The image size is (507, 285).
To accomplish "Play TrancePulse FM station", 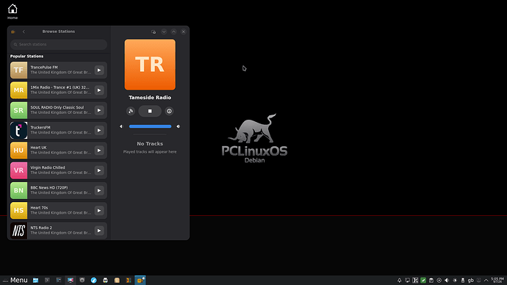I will (x=99, y=71).
